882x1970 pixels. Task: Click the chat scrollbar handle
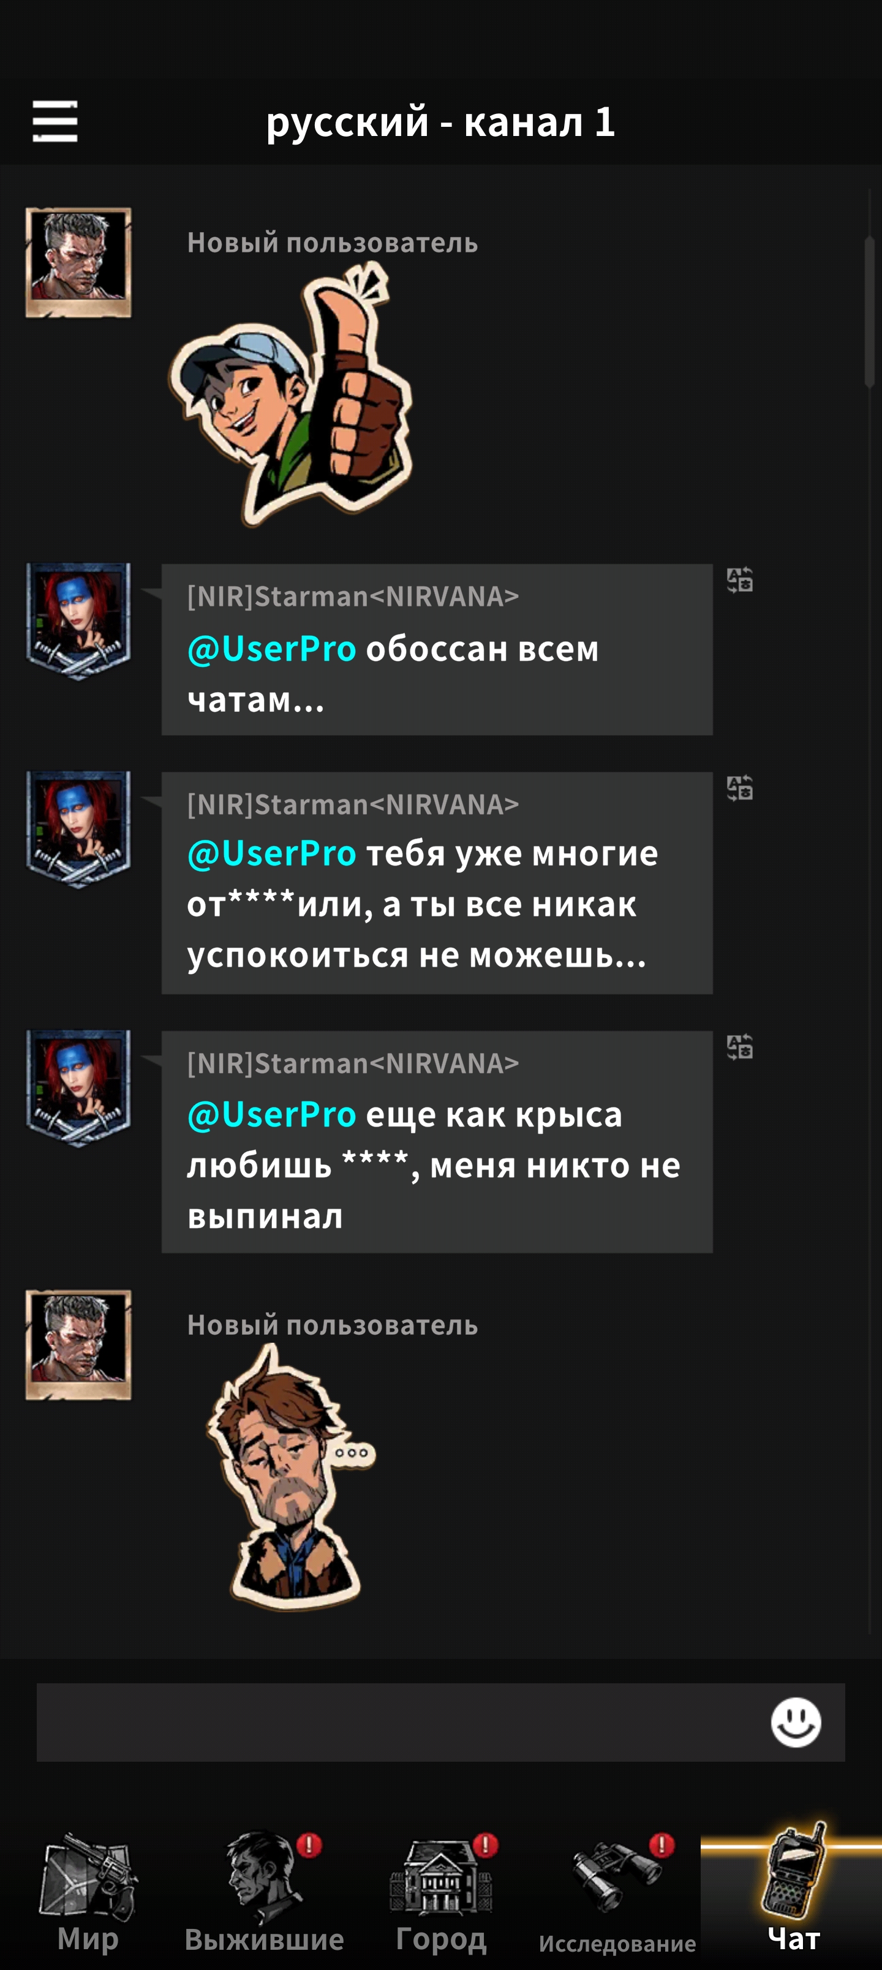870,312
